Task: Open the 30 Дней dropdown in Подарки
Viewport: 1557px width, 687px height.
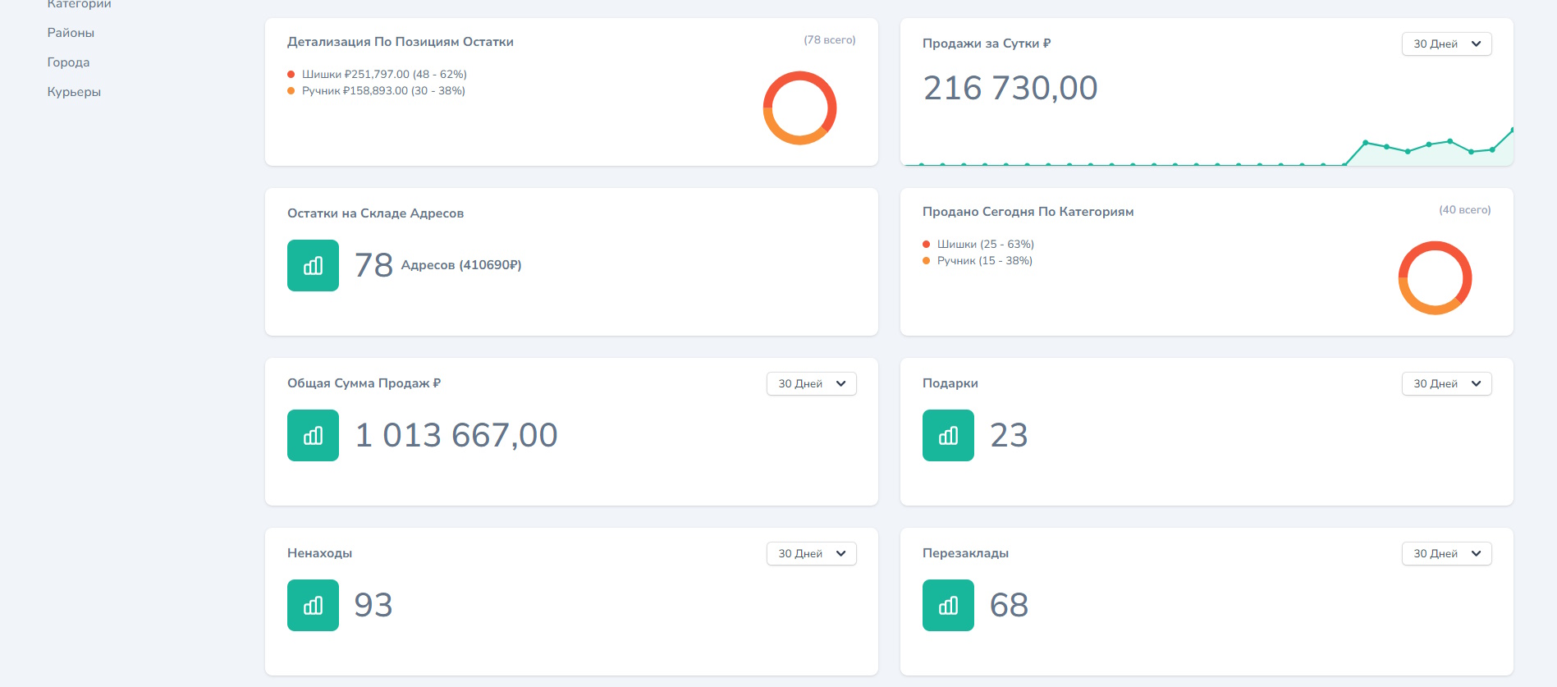Action: coord(1446,384)
